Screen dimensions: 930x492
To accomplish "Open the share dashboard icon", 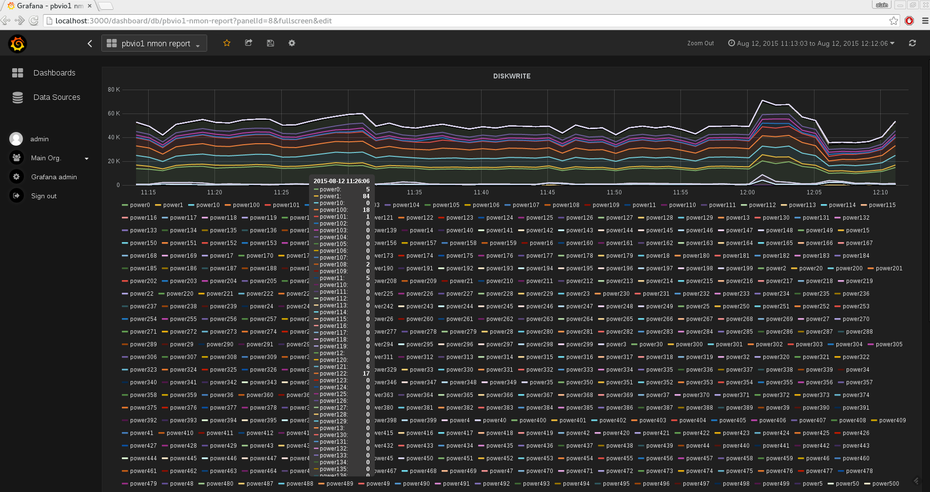I will [x=249, y=43].
